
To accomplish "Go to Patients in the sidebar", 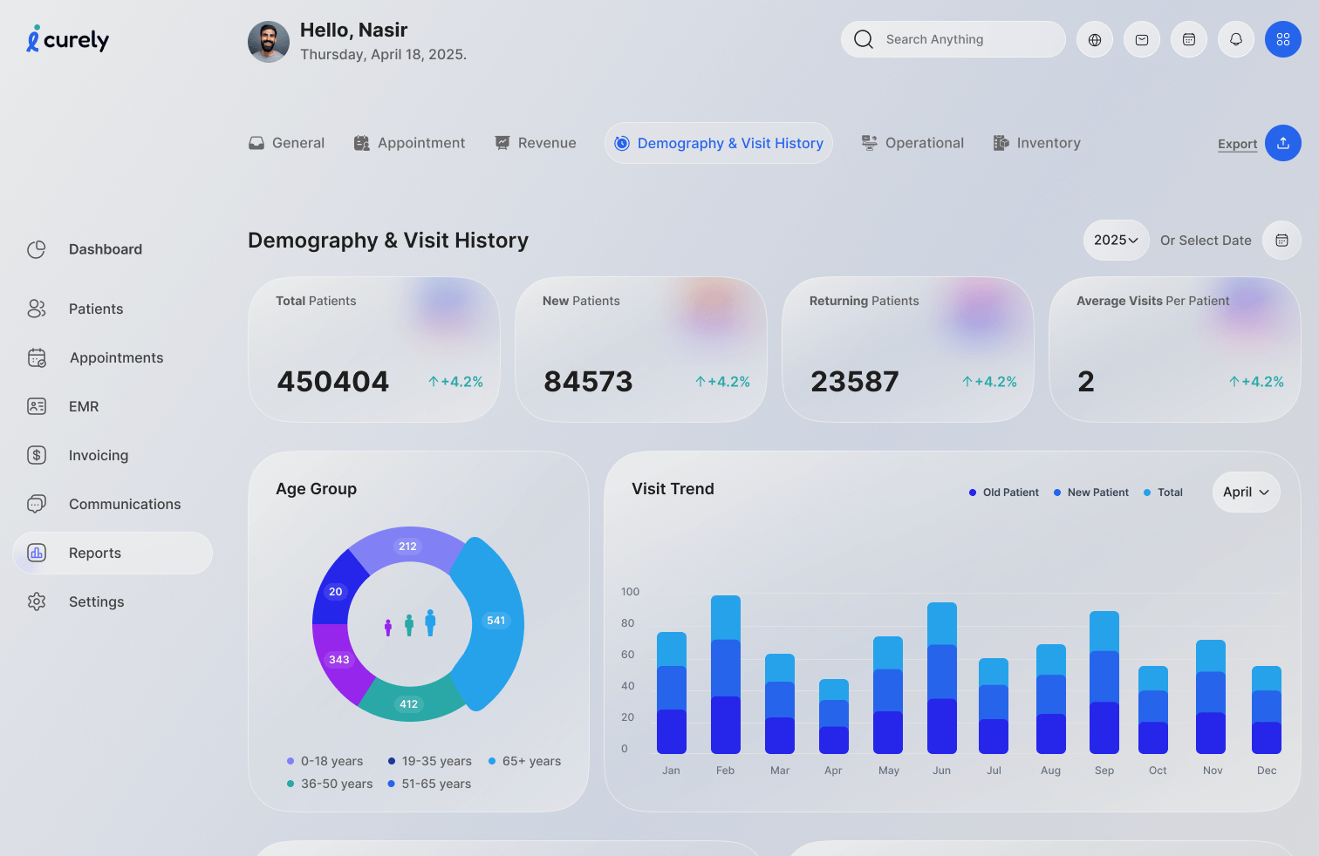I will pyautogui.click(x=96, y=309).
